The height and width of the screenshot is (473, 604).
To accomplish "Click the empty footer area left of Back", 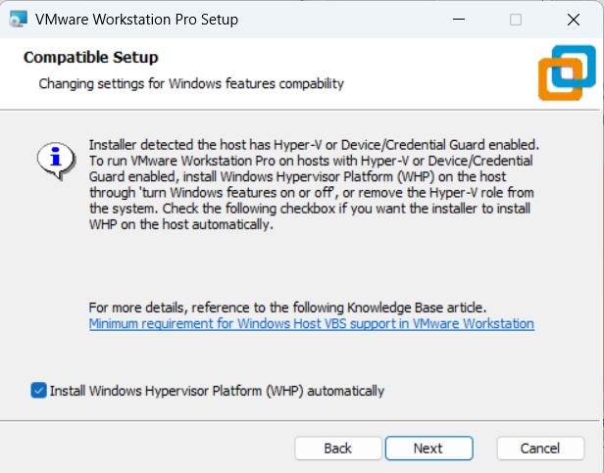I will tap(147, 448).
